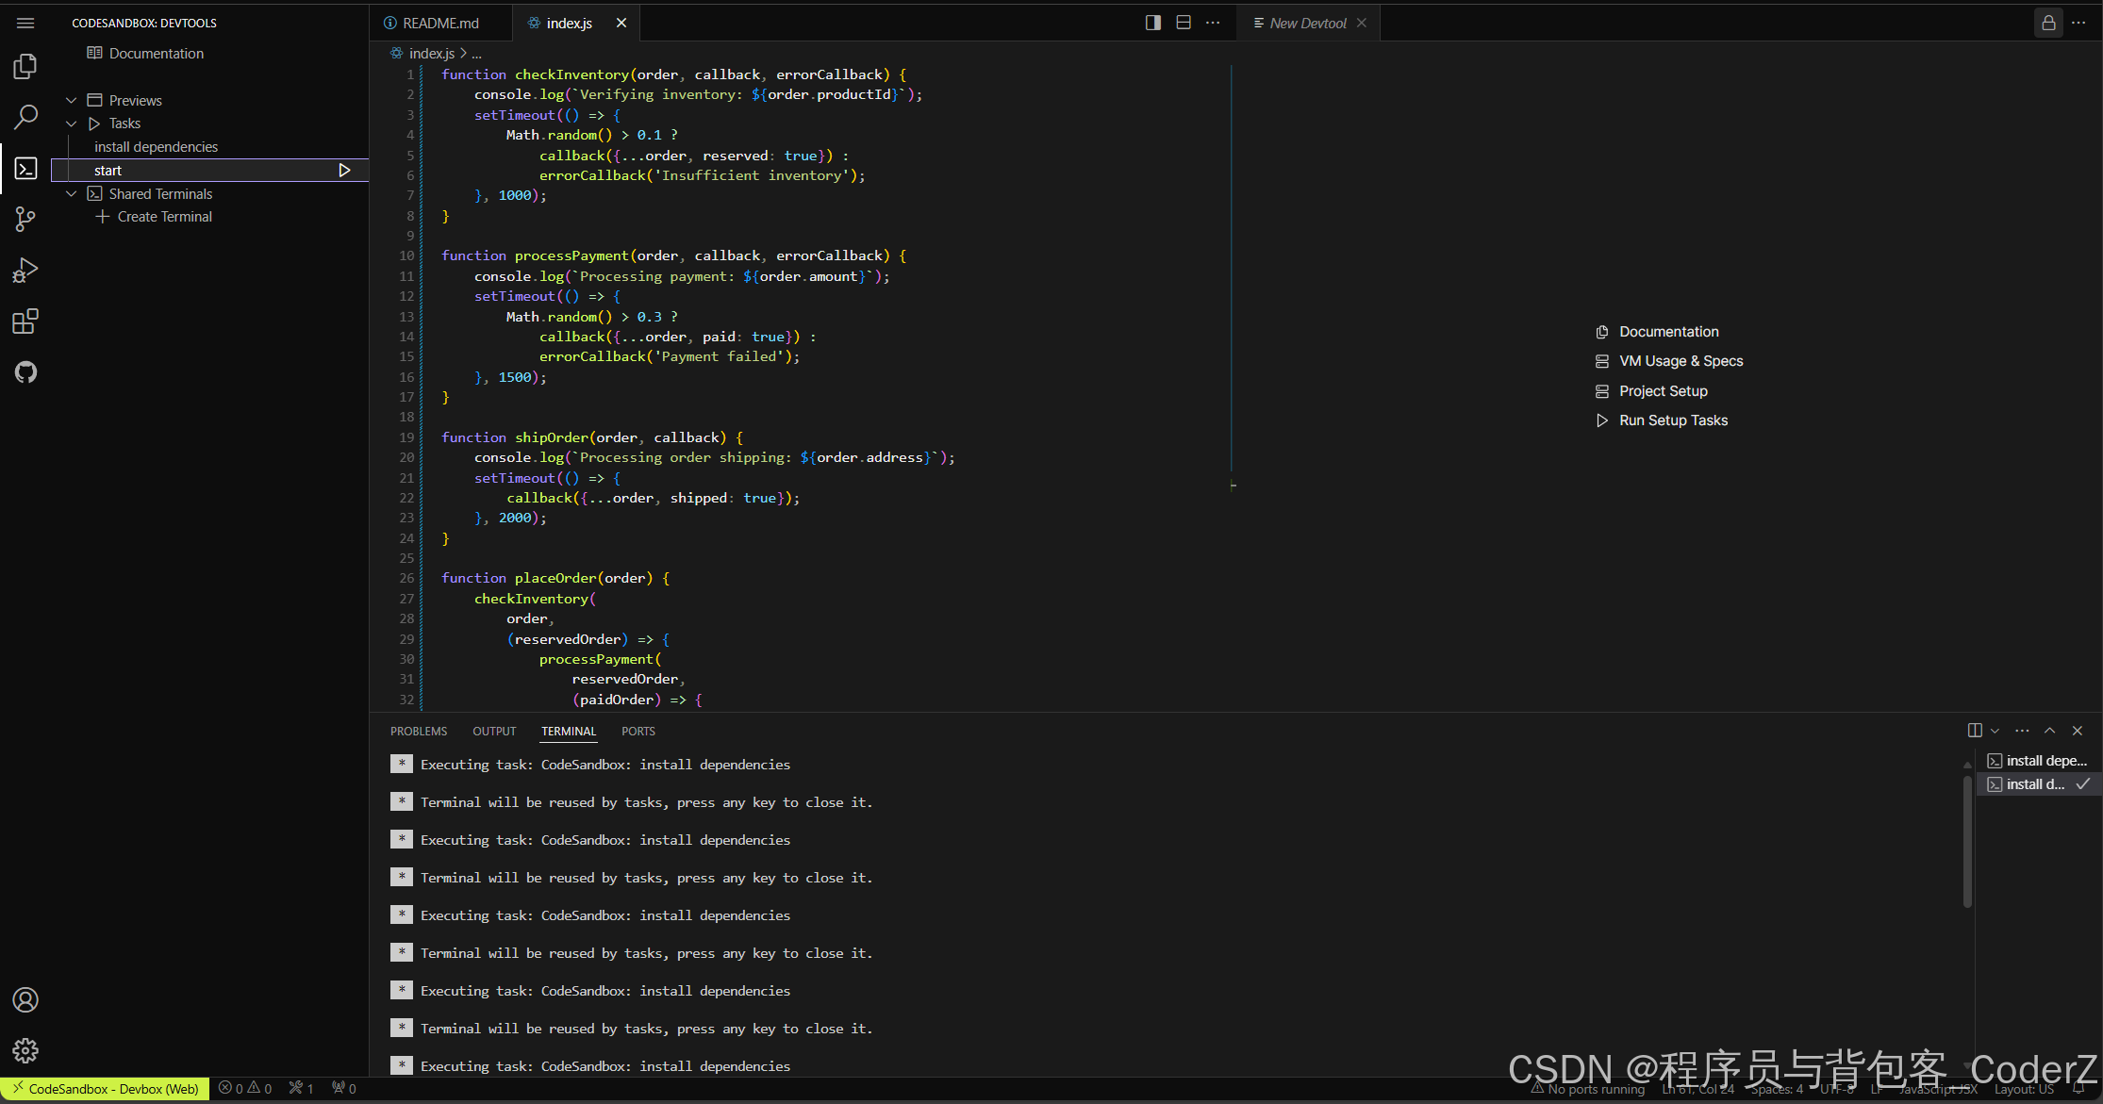
Task: Toggle the editor split-down layout icon
Action: [1184, 23]
